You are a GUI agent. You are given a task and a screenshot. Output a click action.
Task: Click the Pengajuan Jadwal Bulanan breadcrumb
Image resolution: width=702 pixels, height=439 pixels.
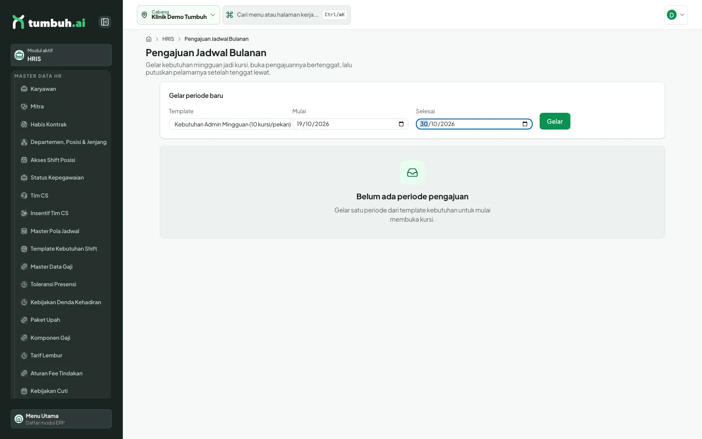pyautogui.click(x=216, y=39)
